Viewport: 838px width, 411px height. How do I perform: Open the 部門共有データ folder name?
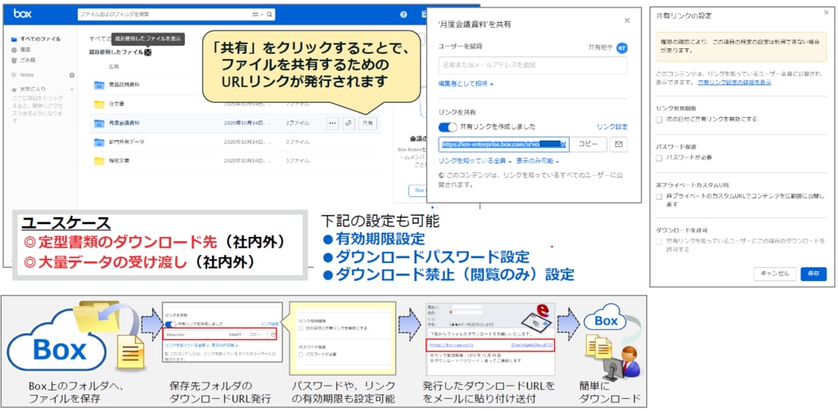(x=126, y=142)
